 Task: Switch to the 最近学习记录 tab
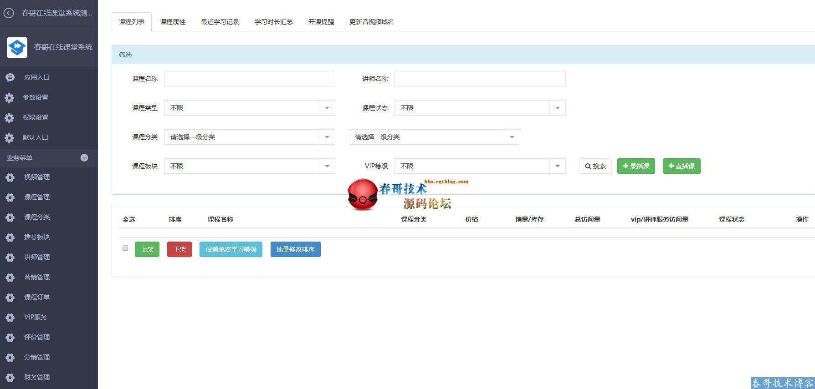tap(220, 22)
